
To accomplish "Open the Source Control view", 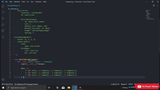I will (3, 18).
